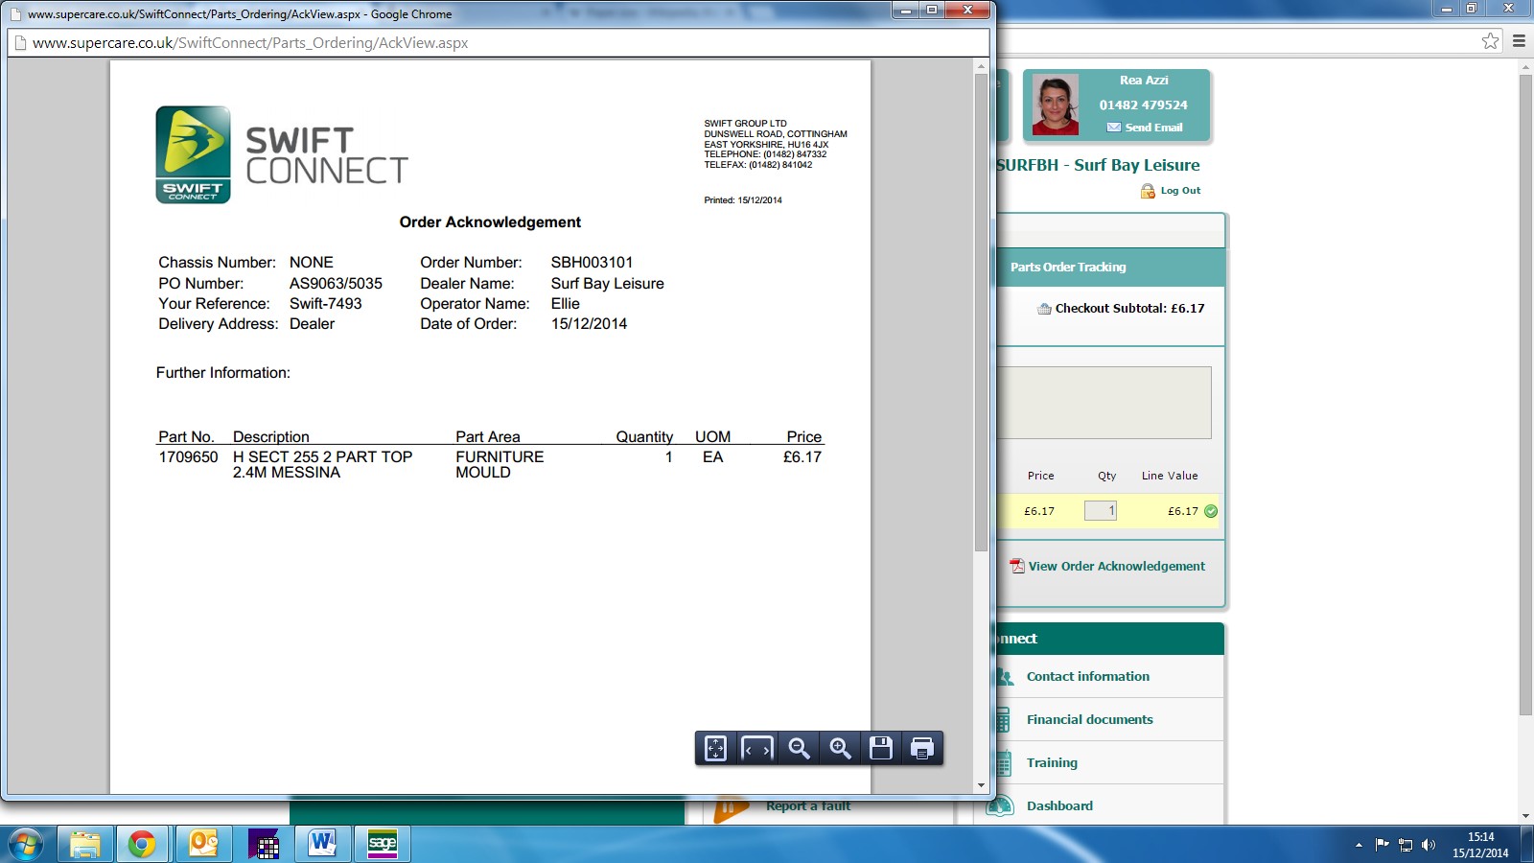Viewport: 1534px width, 863px height.
Task: Log out of the Surf Bay Leisure account
Action: point(1180,191)
